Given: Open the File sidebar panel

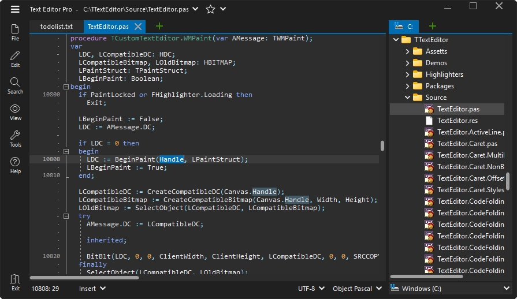Looking at the screenshot, I should pos(15,32).
